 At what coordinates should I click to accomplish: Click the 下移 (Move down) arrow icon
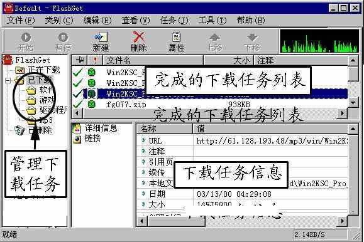click(252, 38)
